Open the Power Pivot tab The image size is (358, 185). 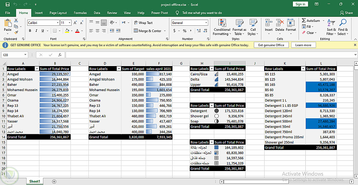160,13
